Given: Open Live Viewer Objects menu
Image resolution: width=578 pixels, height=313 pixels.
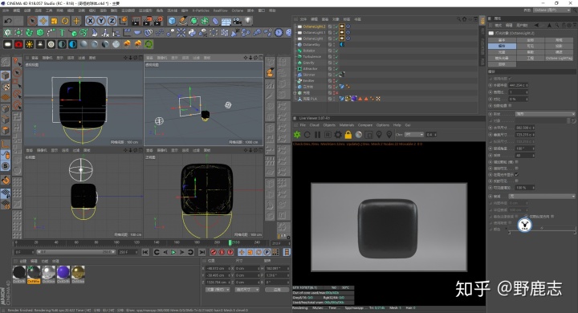Looking at the screenshot, I should pyautogui.click(x=329, y=125).
